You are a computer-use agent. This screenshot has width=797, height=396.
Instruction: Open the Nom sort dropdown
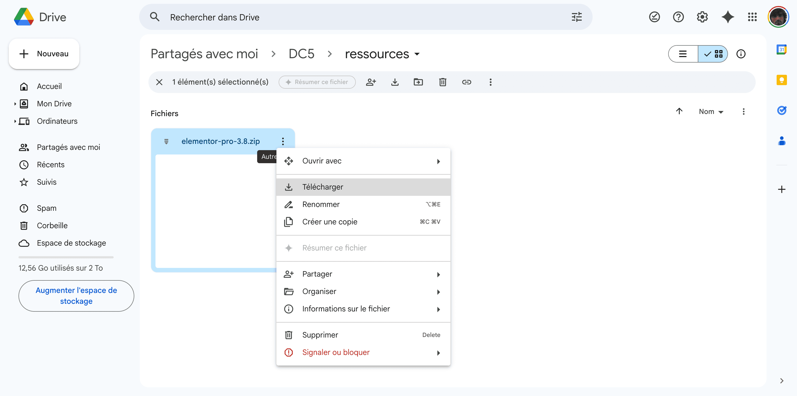tap(711, 112)
